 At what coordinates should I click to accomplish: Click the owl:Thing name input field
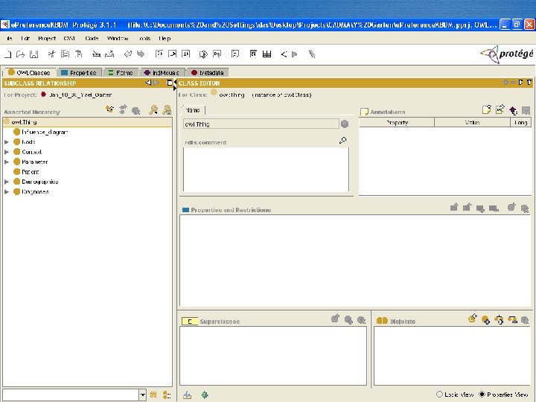point(261,124)
